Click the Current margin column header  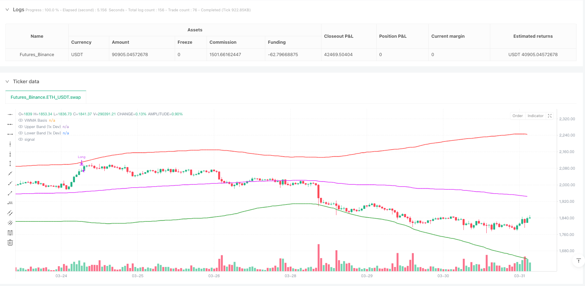459,36
